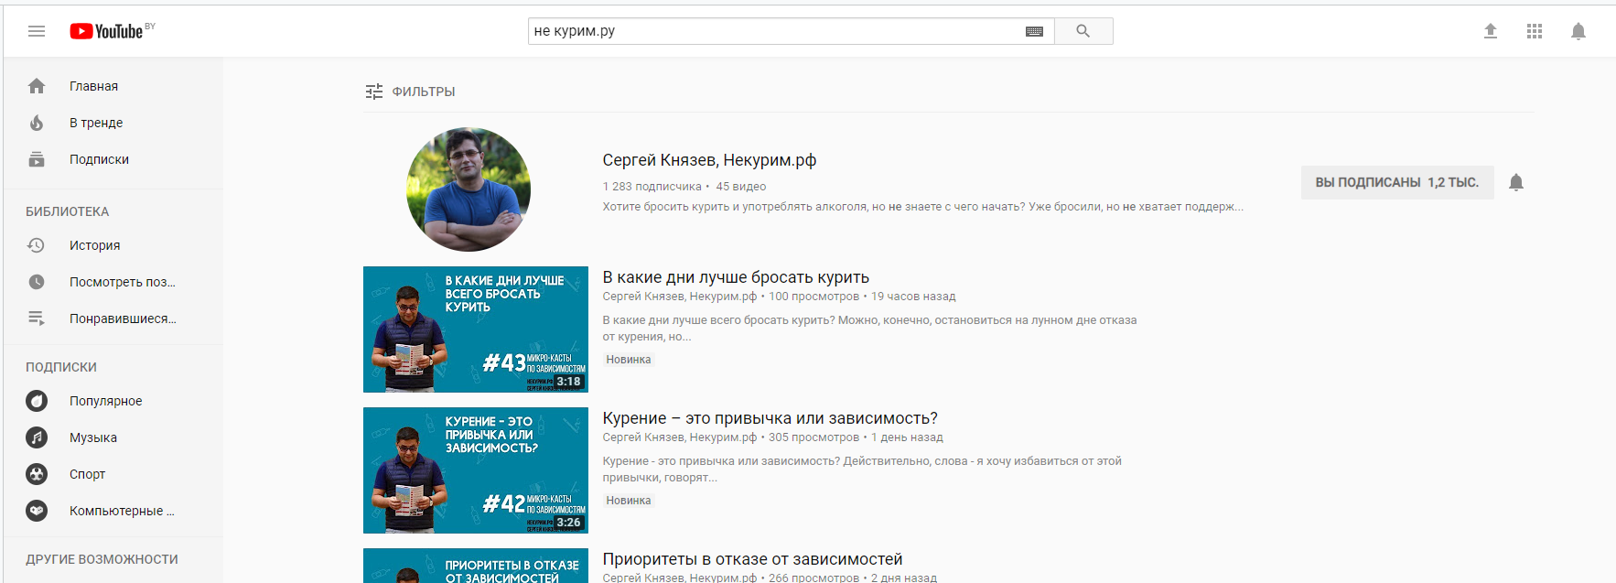This screenshot has height=583, width=1616.
Task: Click the filters sliders icon
Action: 374,92
